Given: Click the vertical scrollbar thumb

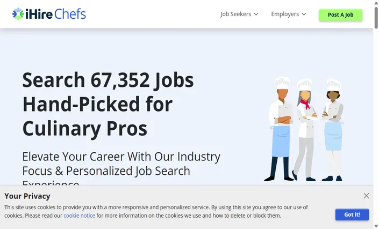Looking at the screenshot, I should click(x=376, y=18).
